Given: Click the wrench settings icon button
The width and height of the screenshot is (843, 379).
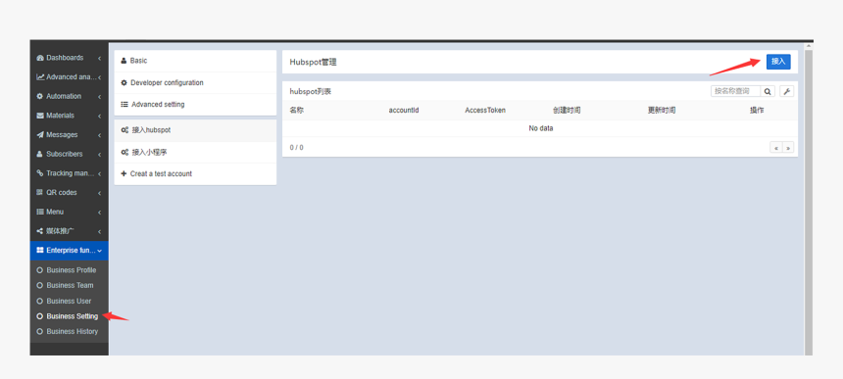Looking at the screenshot, I should (x=786, y=92).
